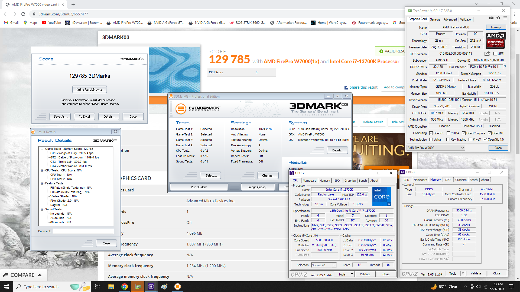
Task: Switch to Chrome in the taskbar
Action: 125,287
